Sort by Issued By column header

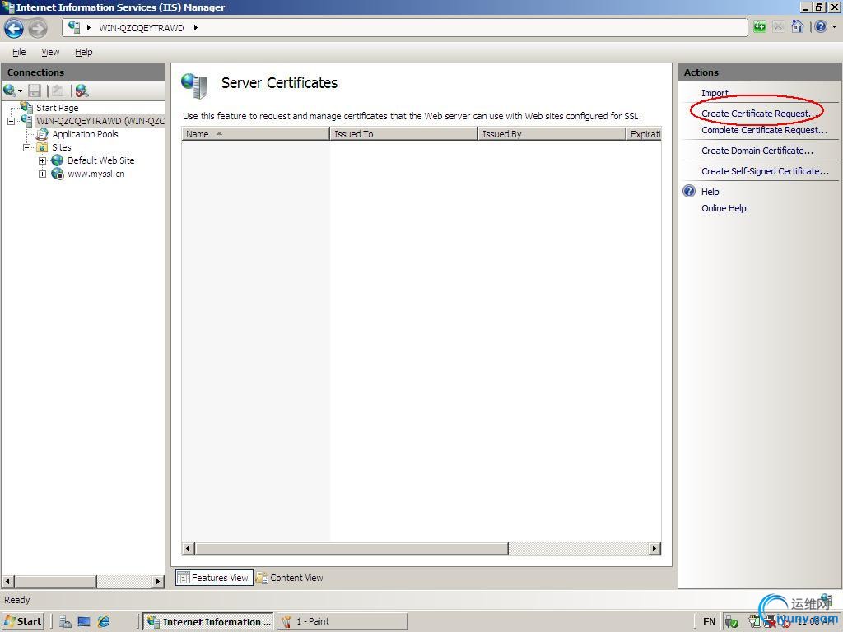click(x=552, y=134)
